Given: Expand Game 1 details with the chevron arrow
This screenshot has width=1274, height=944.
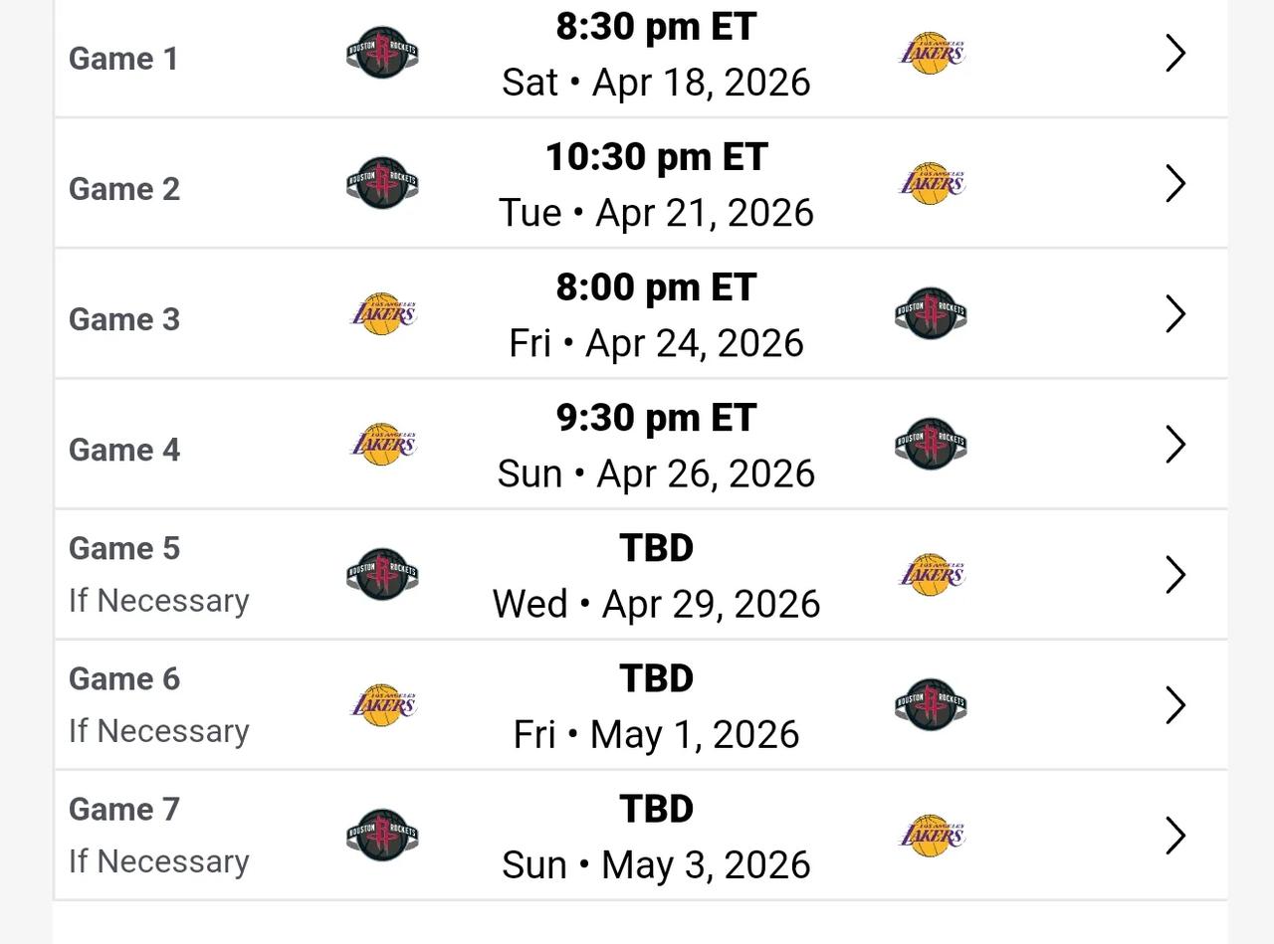Looking at the screenshot, I should coord(1175,53).
